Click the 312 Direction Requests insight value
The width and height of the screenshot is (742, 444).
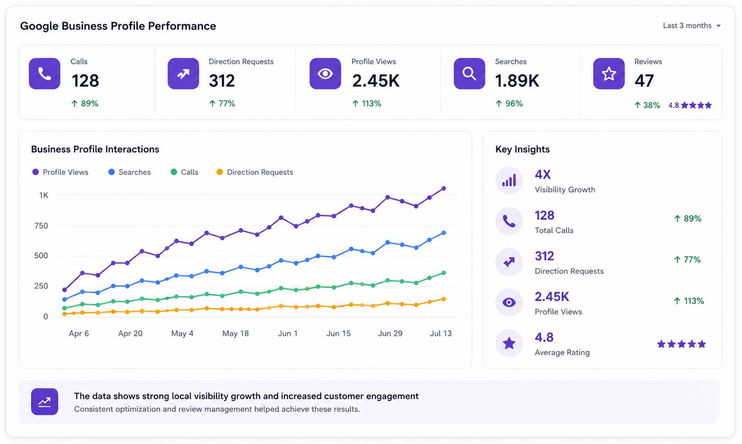point(544,256)
